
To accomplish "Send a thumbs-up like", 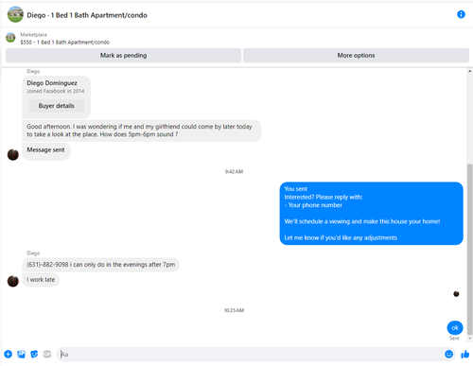I will tap(465, 354).
